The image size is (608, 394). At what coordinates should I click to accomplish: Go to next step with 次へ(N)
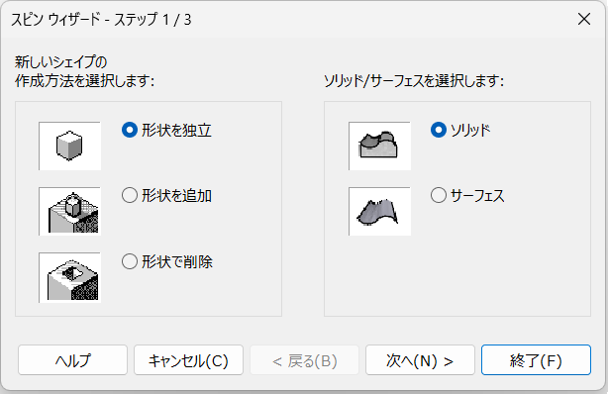pos(420,360)
